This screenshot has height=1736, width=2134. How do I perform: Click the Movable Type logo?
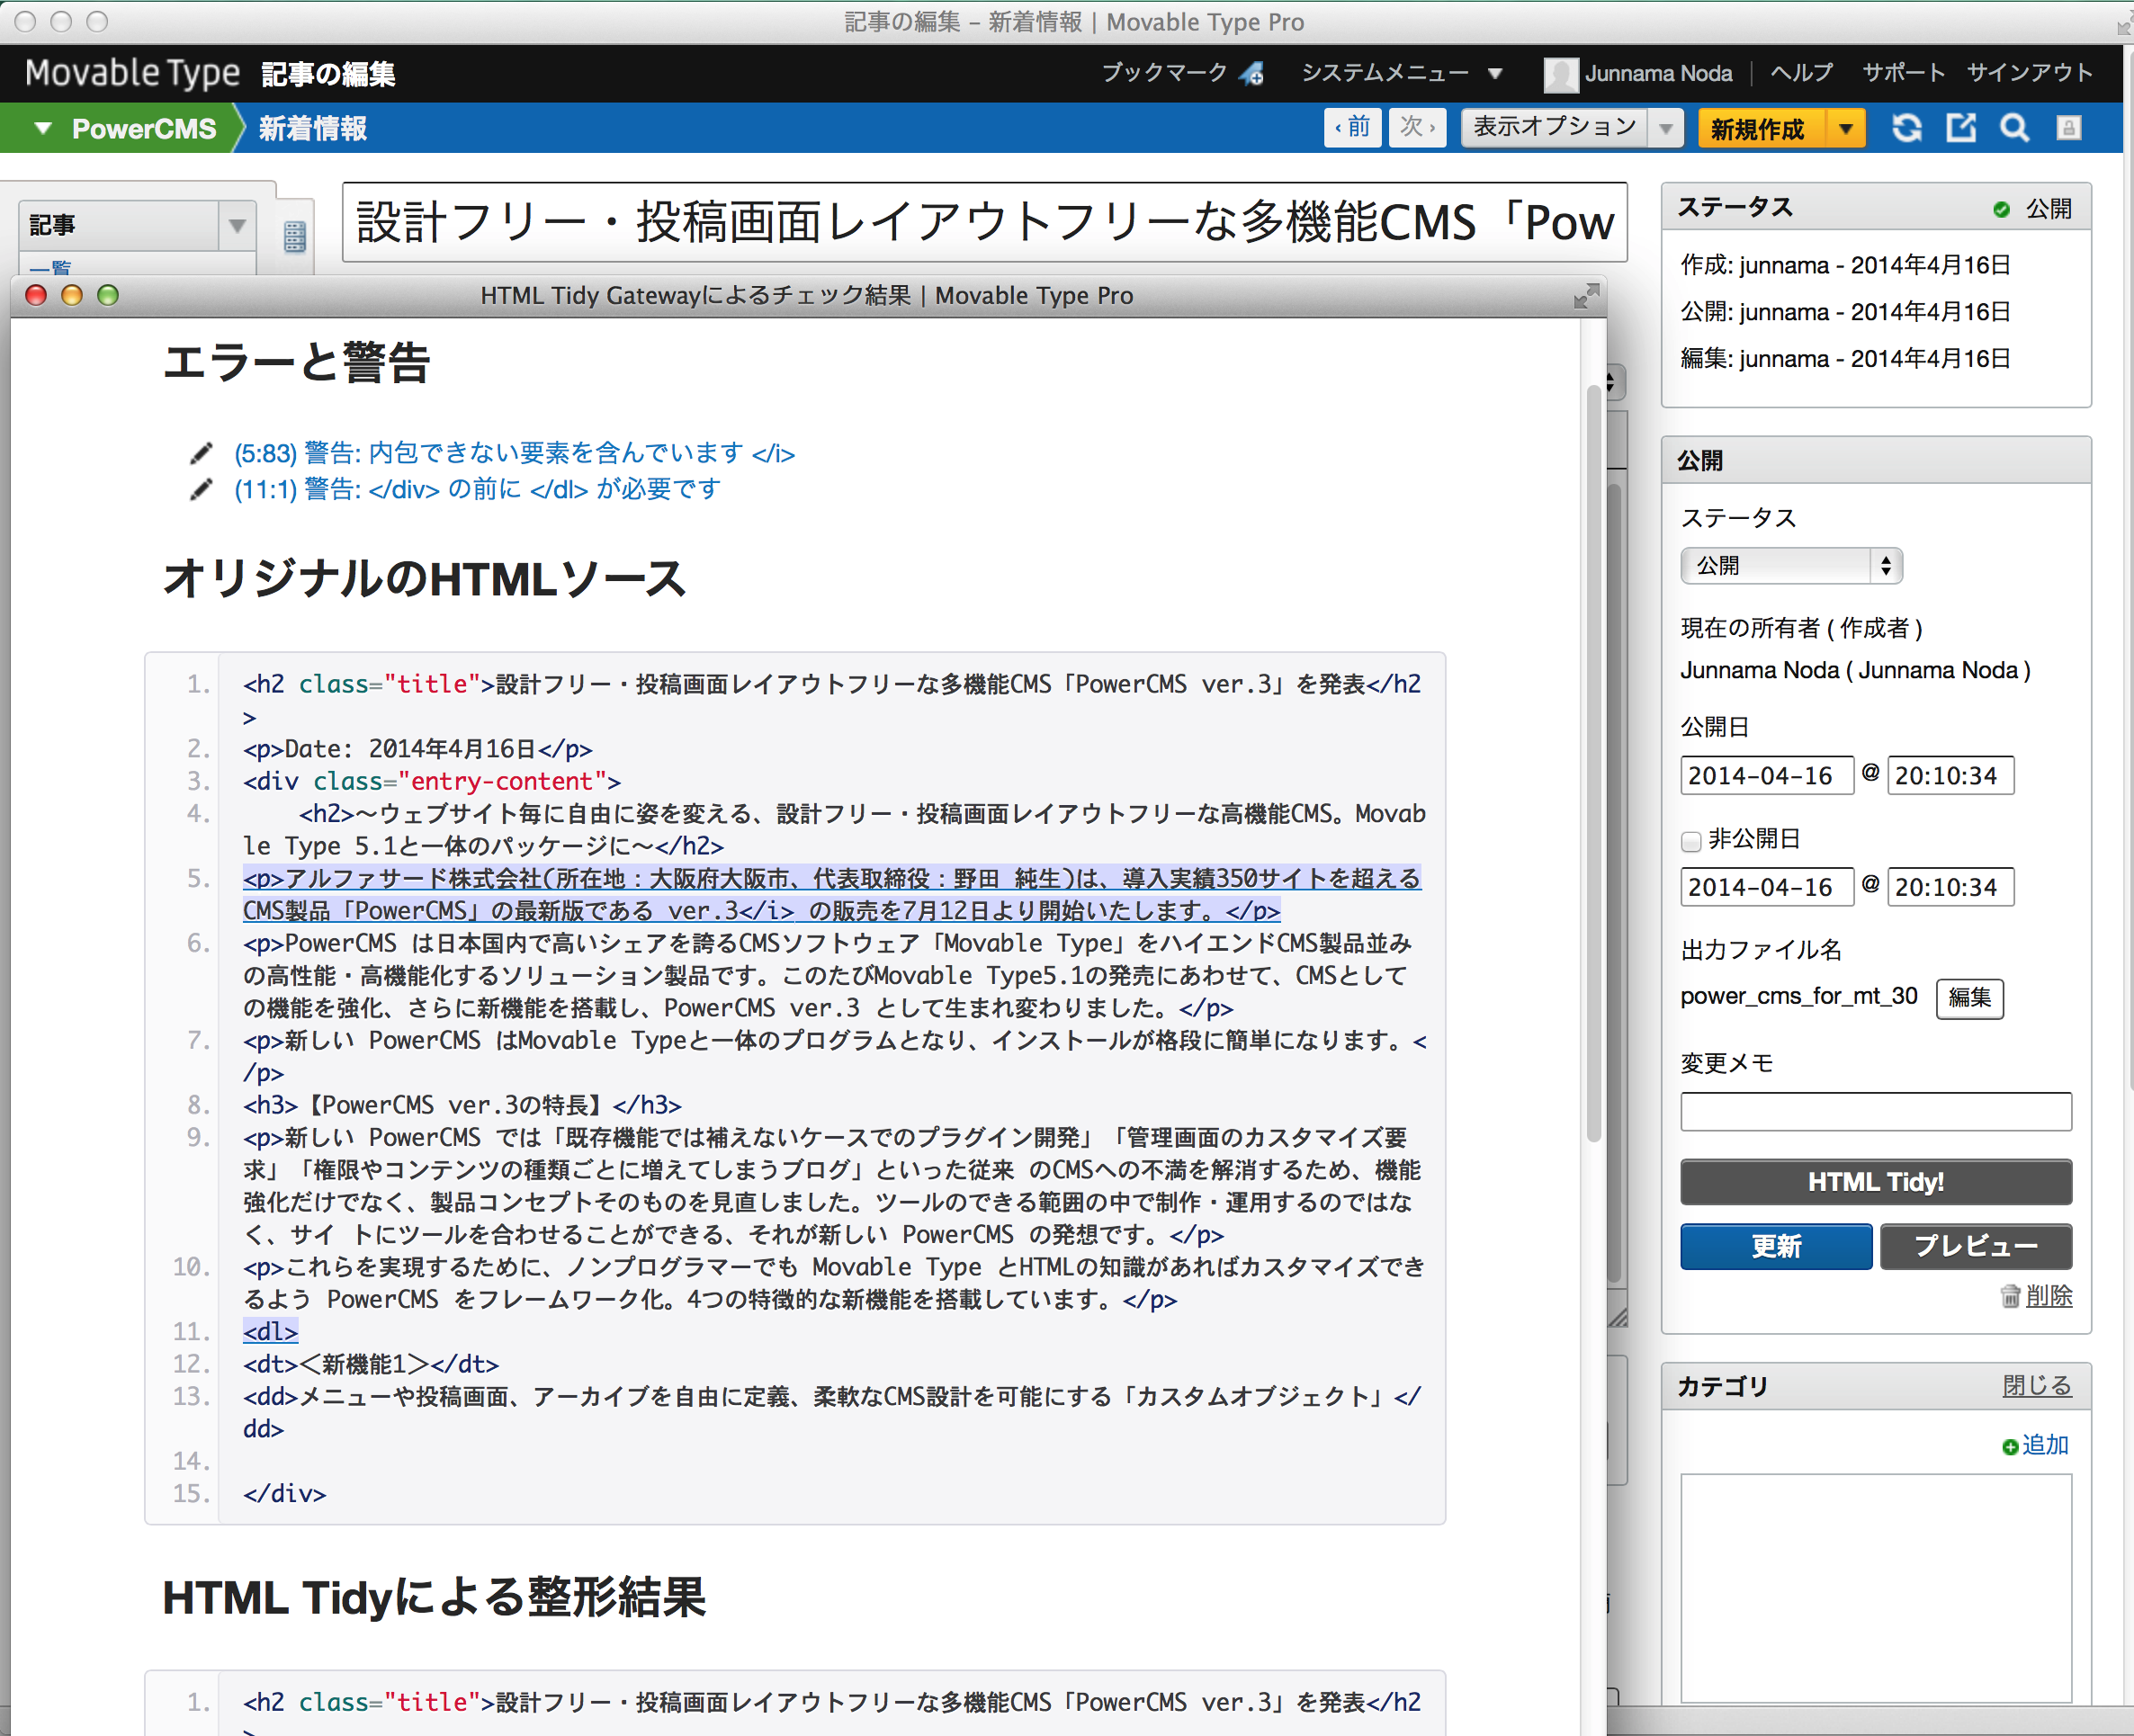tap(133, 73)
